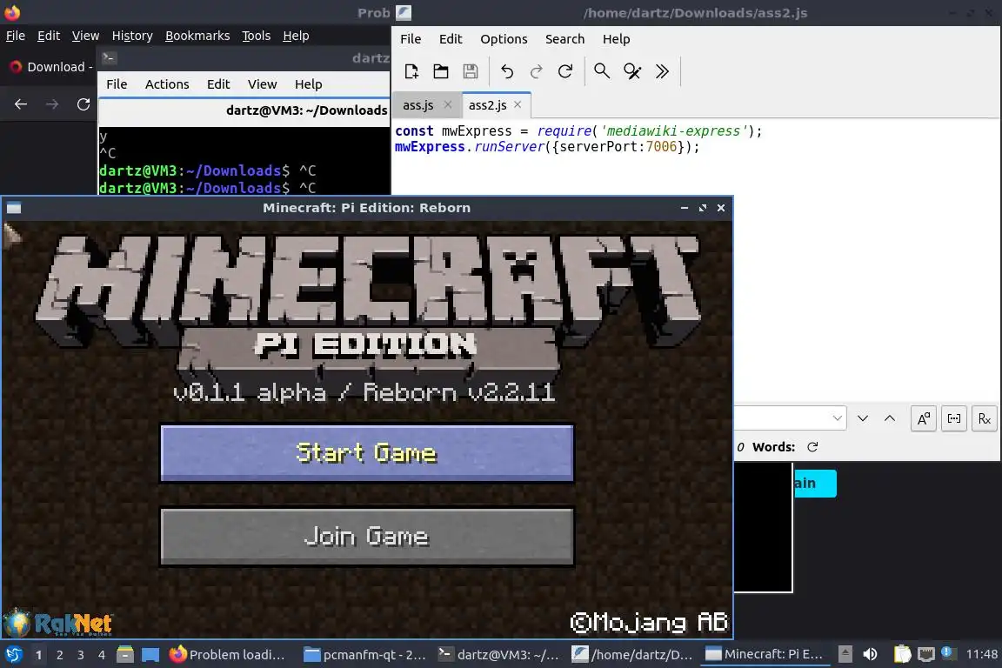Open the editor Search menu

(x=564, y=39)
